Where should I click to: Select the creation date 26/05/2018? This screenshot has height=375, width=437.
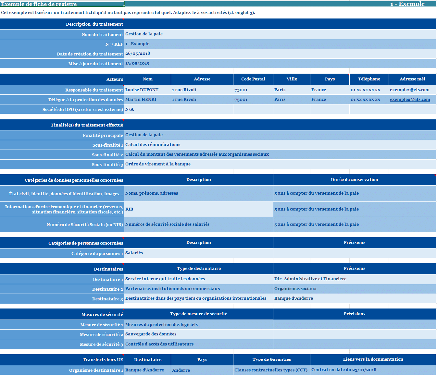[x=280, y=54]
